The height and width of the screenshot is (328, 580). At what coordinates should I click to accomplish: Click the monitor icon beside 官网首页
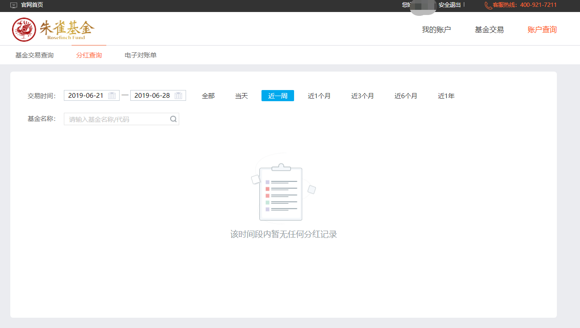point(14,5)
